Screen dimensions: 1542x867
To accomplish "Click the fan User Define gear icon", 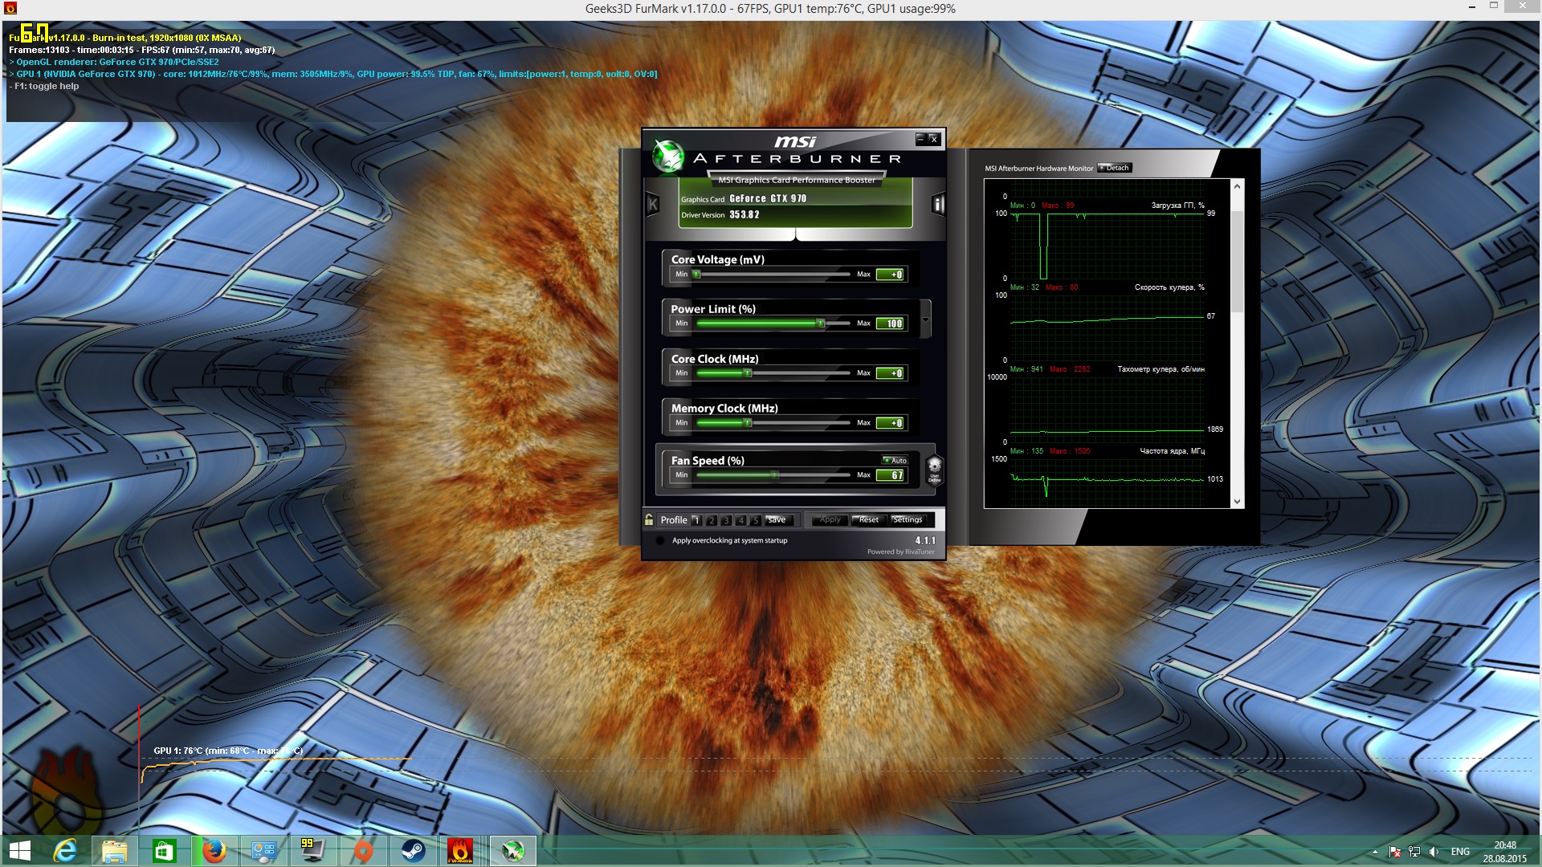I will pos(934,469).
